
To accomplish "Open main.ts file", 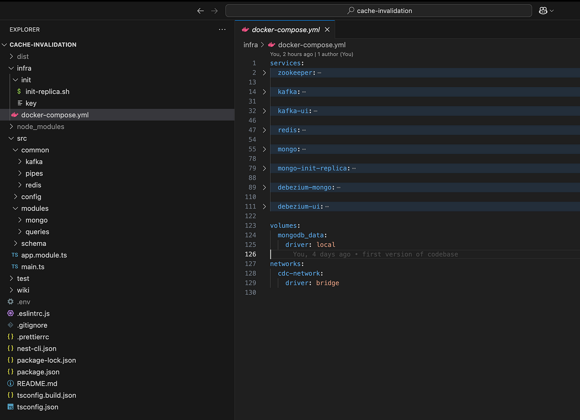I will pos(117,267).
